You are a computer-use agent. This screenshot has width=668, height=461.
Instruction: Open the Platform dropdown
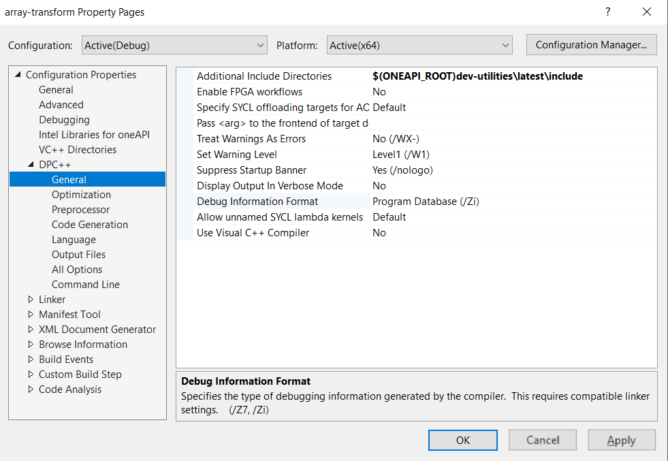click(418, 44)
